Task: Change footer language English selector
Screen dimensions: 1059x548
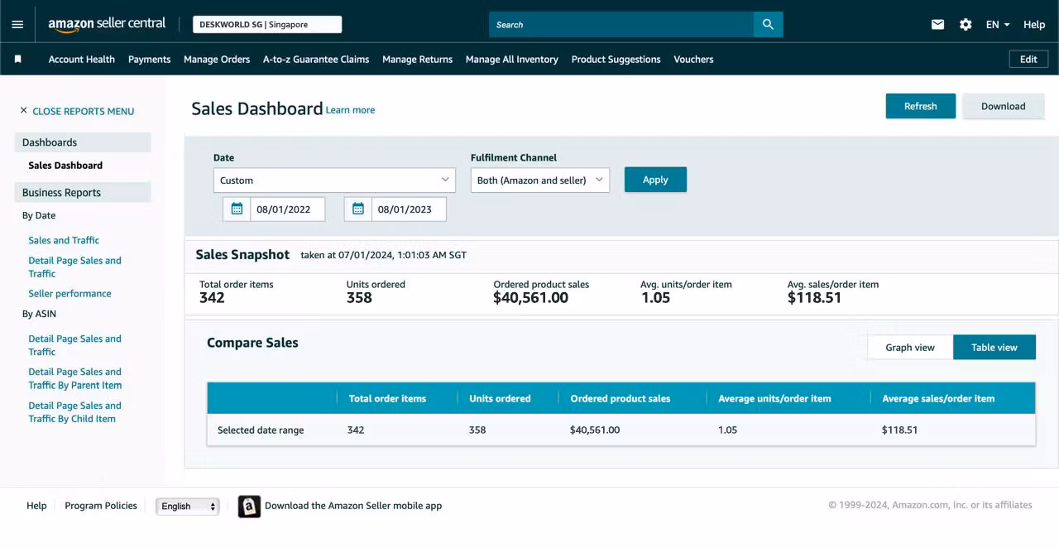Action: [x=188, y=507]
